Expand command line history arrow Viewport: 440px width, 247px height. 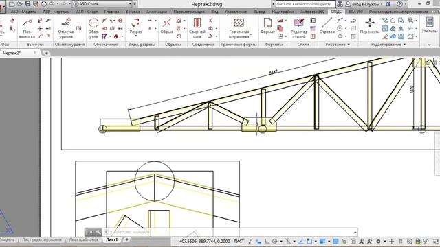pyautogui.click(x=355, y=232)
